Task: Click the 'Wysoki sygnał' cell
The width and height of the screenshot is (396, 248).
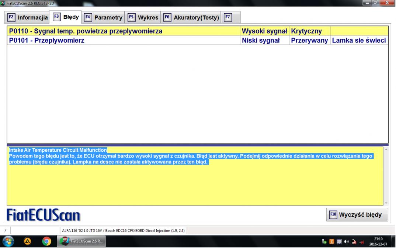Action: 264,31
